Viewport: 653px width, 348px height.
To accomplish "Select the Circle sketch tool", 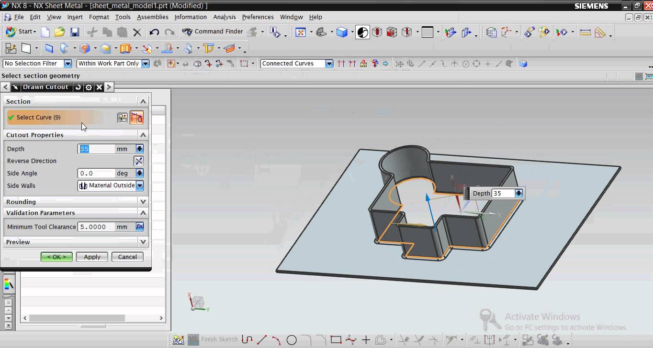I will coord(292,340).
